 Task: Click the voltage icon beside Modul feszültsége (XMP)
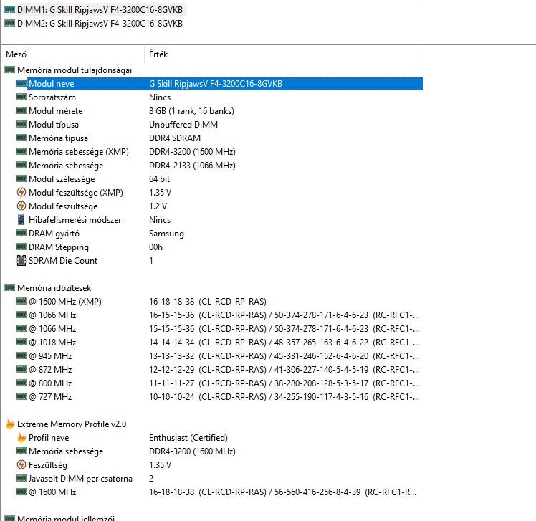pyautogui.click(x=21, y=192)
